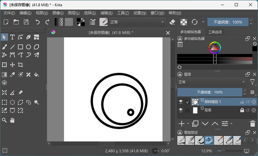This screenshot has width=258, height=156.
Task: Hide the 颜料图层 1 layer via eye
Action: pyautogui.click(x=181, y=102)
